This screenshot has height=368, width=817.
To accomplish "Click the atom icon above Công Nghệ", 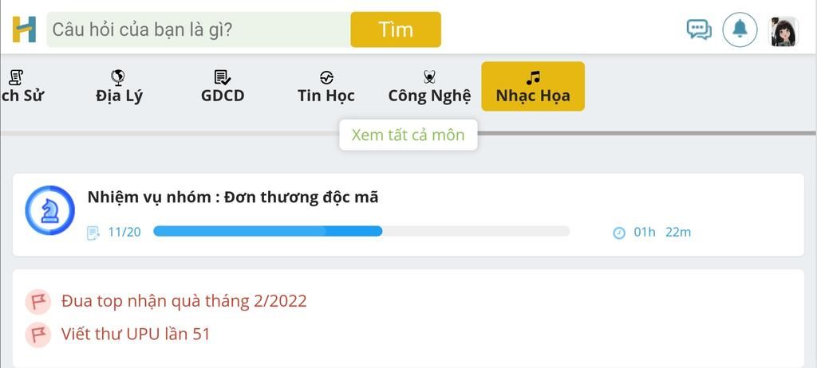I will point(429,77).
